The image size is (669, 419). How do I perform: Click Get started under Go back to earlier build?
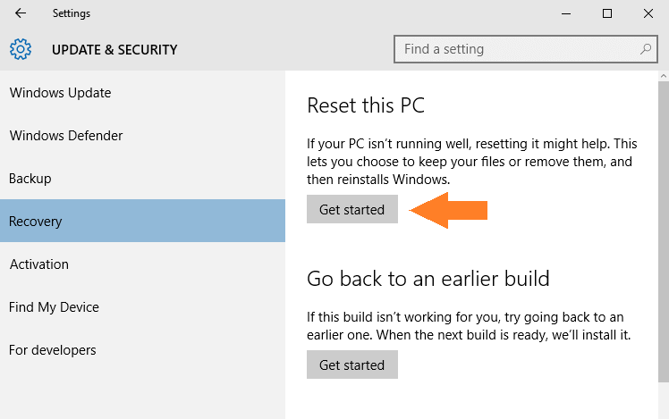click(352, 365)
